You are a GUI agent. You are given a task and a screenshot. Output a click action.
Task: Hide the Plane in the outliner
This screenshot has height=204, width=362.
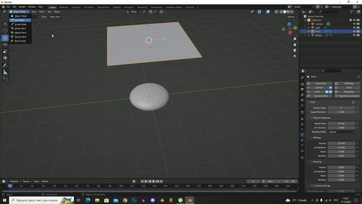coord(354,31)
